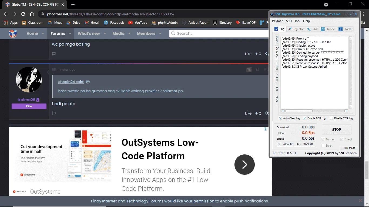
Task: Select the vertical SSH 3 tab
Action: (x=277, y=88)
